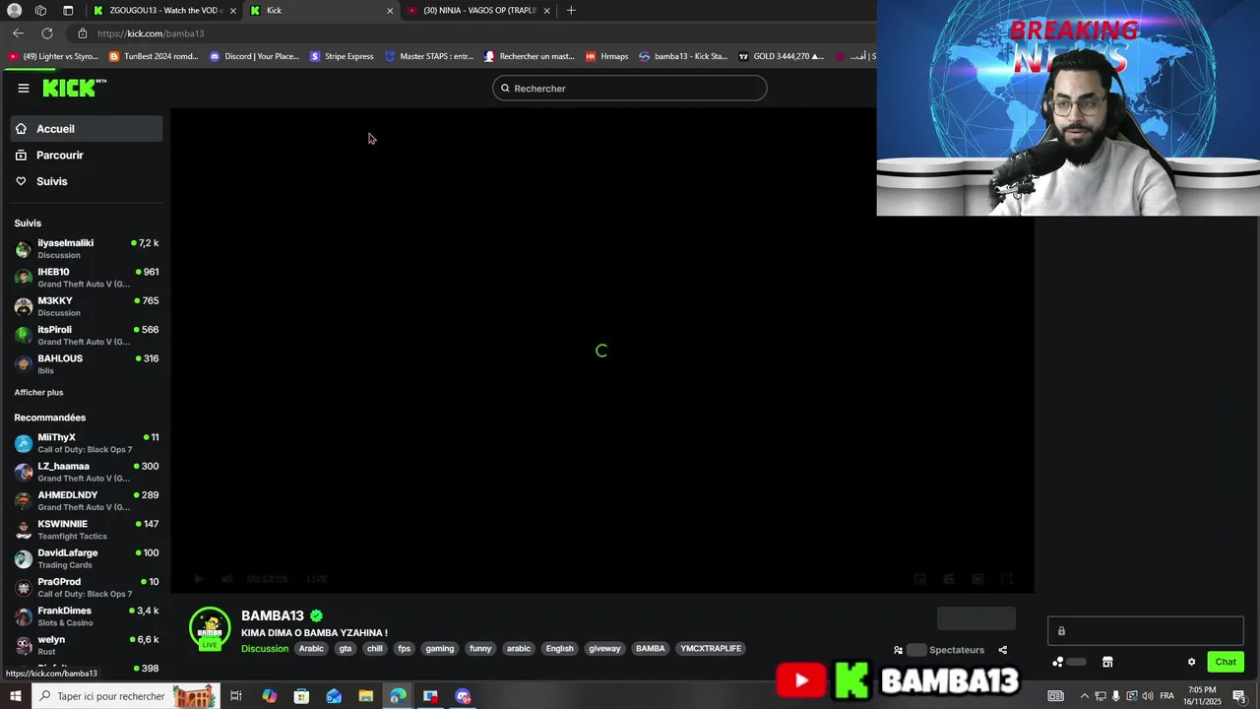
Task: Click BAMBA13 live avatar
Action: (x=210, y=628)
